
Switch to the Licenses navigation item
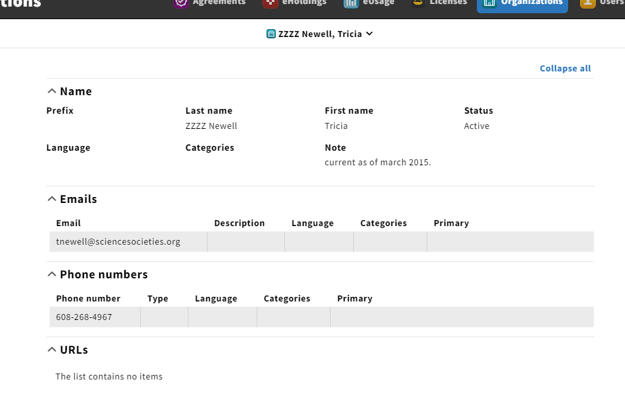[439, 3]
